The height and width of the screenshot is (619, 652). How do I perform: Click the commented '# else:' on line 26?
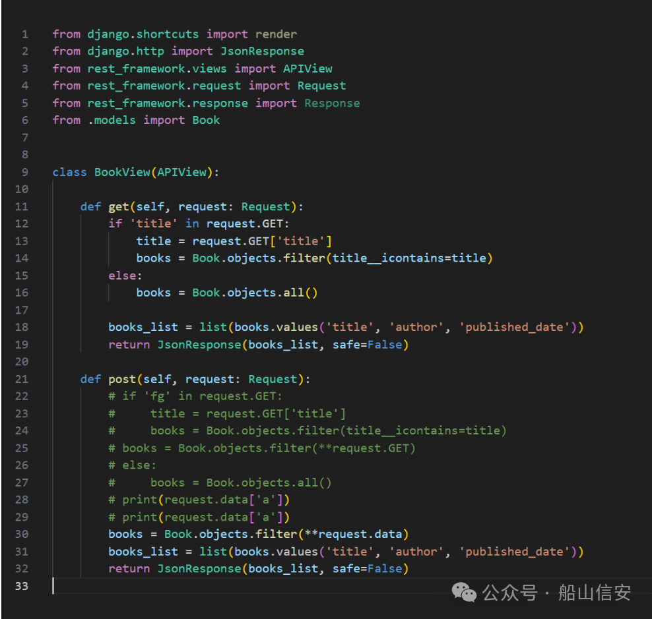click(133, 465)
